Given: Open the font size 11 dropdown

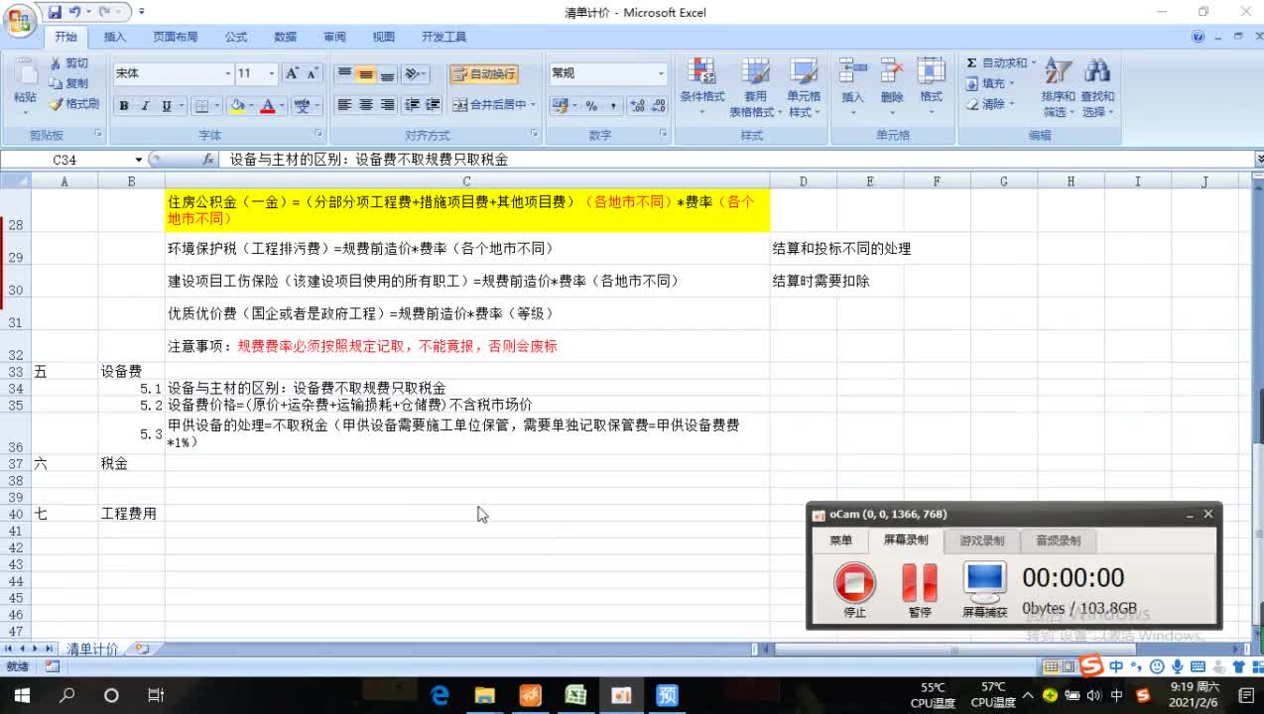Looking at the screenshot, I should pyautogui.click(x=272, y=73).
